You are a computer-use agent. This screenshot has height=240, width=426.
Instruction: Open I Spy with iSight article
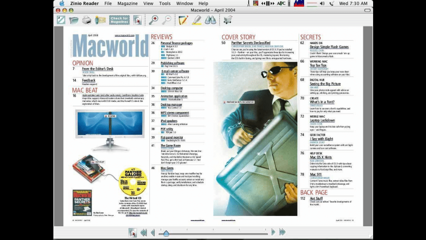(321, 139)
